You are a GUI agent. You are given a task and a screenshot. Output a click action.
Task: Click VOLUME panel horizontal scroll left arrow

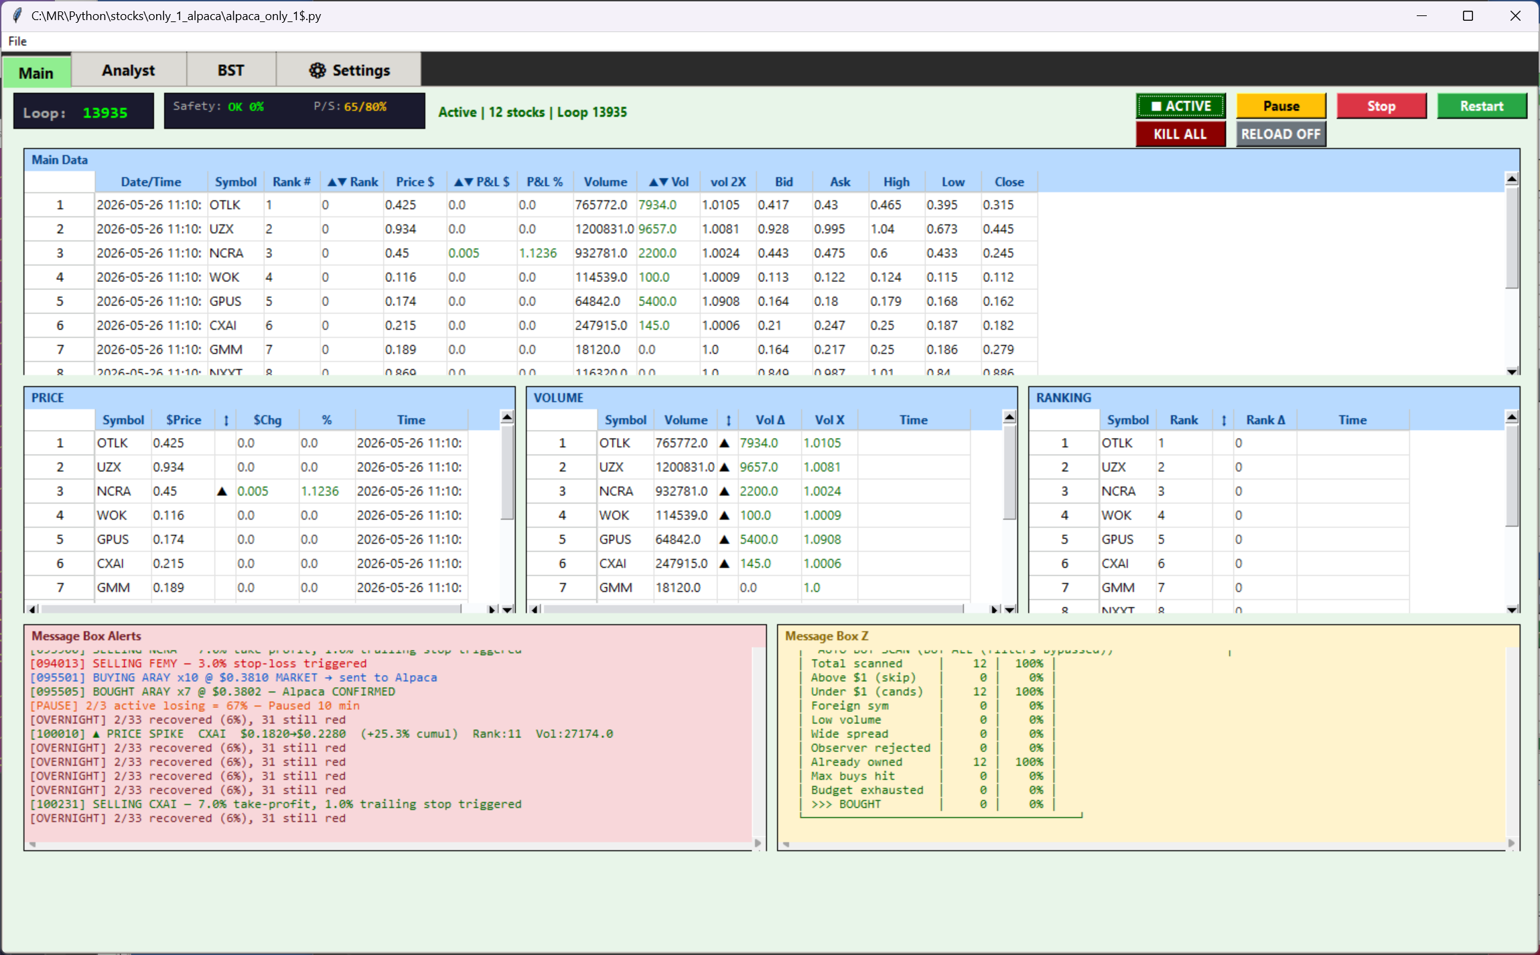(535, 609)
